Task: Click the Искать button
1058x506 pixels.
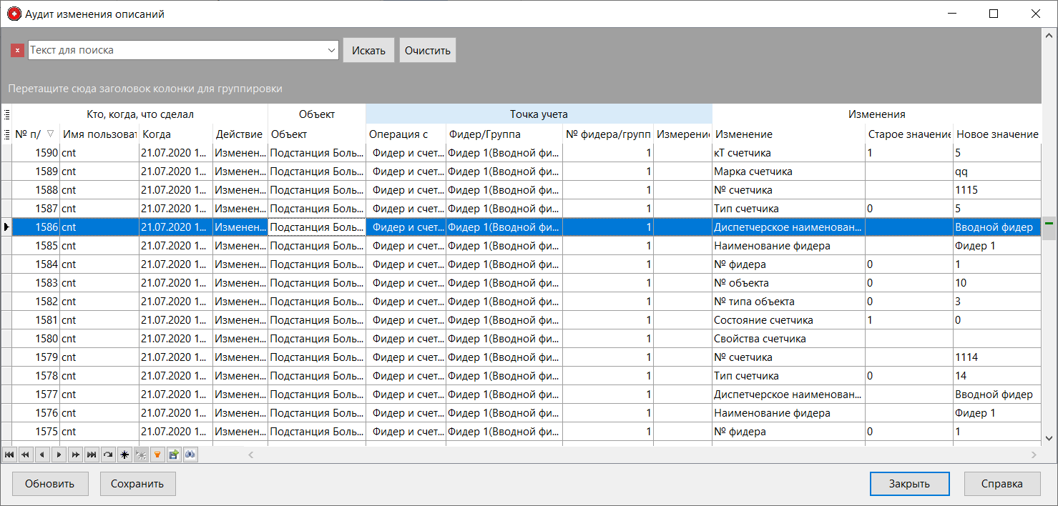Action: [x=368, y=50]
